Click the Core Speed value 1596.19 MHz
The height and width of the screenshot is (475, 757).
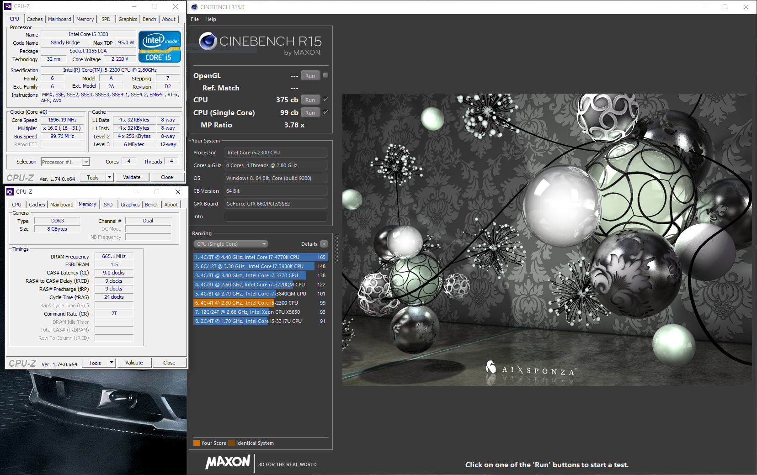coord(63,120)
